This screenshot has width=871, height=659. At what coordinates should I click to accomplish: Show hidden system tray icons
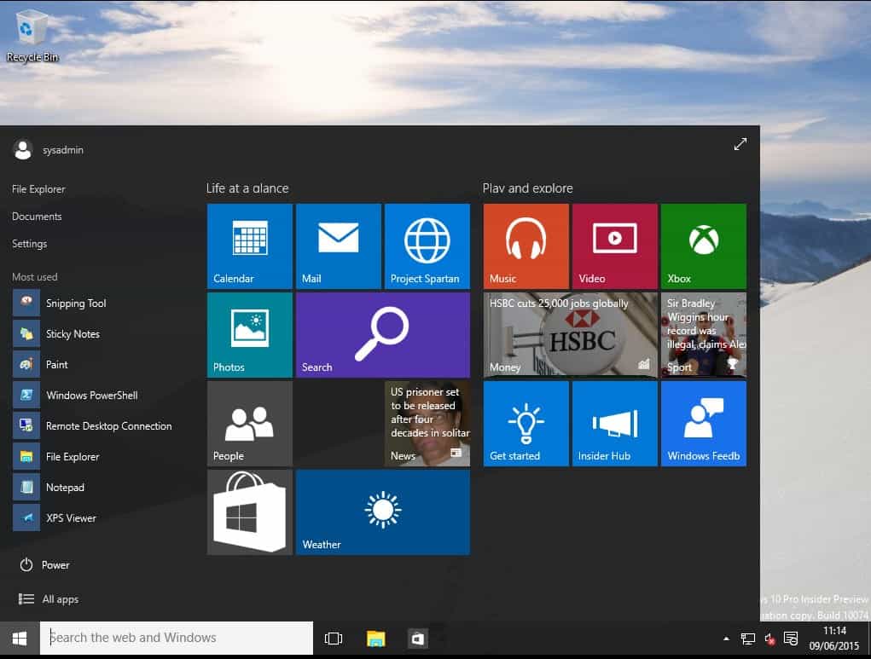click(x=726, y=638)
